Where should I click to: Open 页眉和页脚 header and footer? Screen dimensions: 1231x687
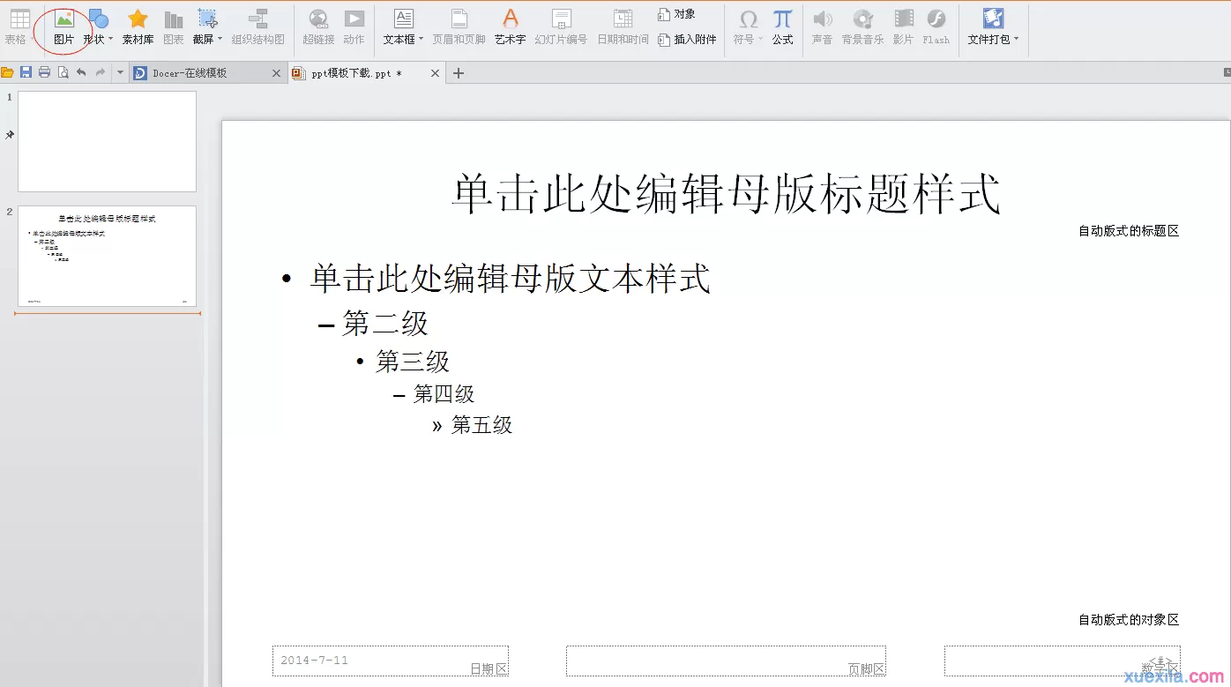(459, 26)
